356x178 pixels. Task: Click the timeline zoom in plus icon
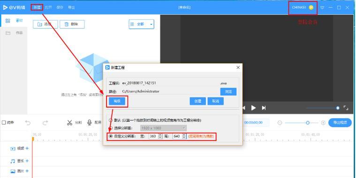click(x=323, y=123)
